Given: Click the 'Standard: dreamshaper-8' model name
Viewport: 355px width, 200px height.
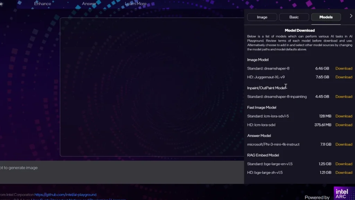Looking at the screenshot, I should click(x=268, y=68).
